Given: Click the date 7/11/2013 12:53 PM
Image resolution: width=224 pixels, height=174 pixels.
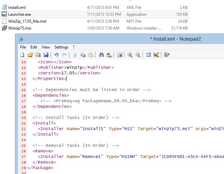Looking at the screenshot, I should click(x=104, y=14).
